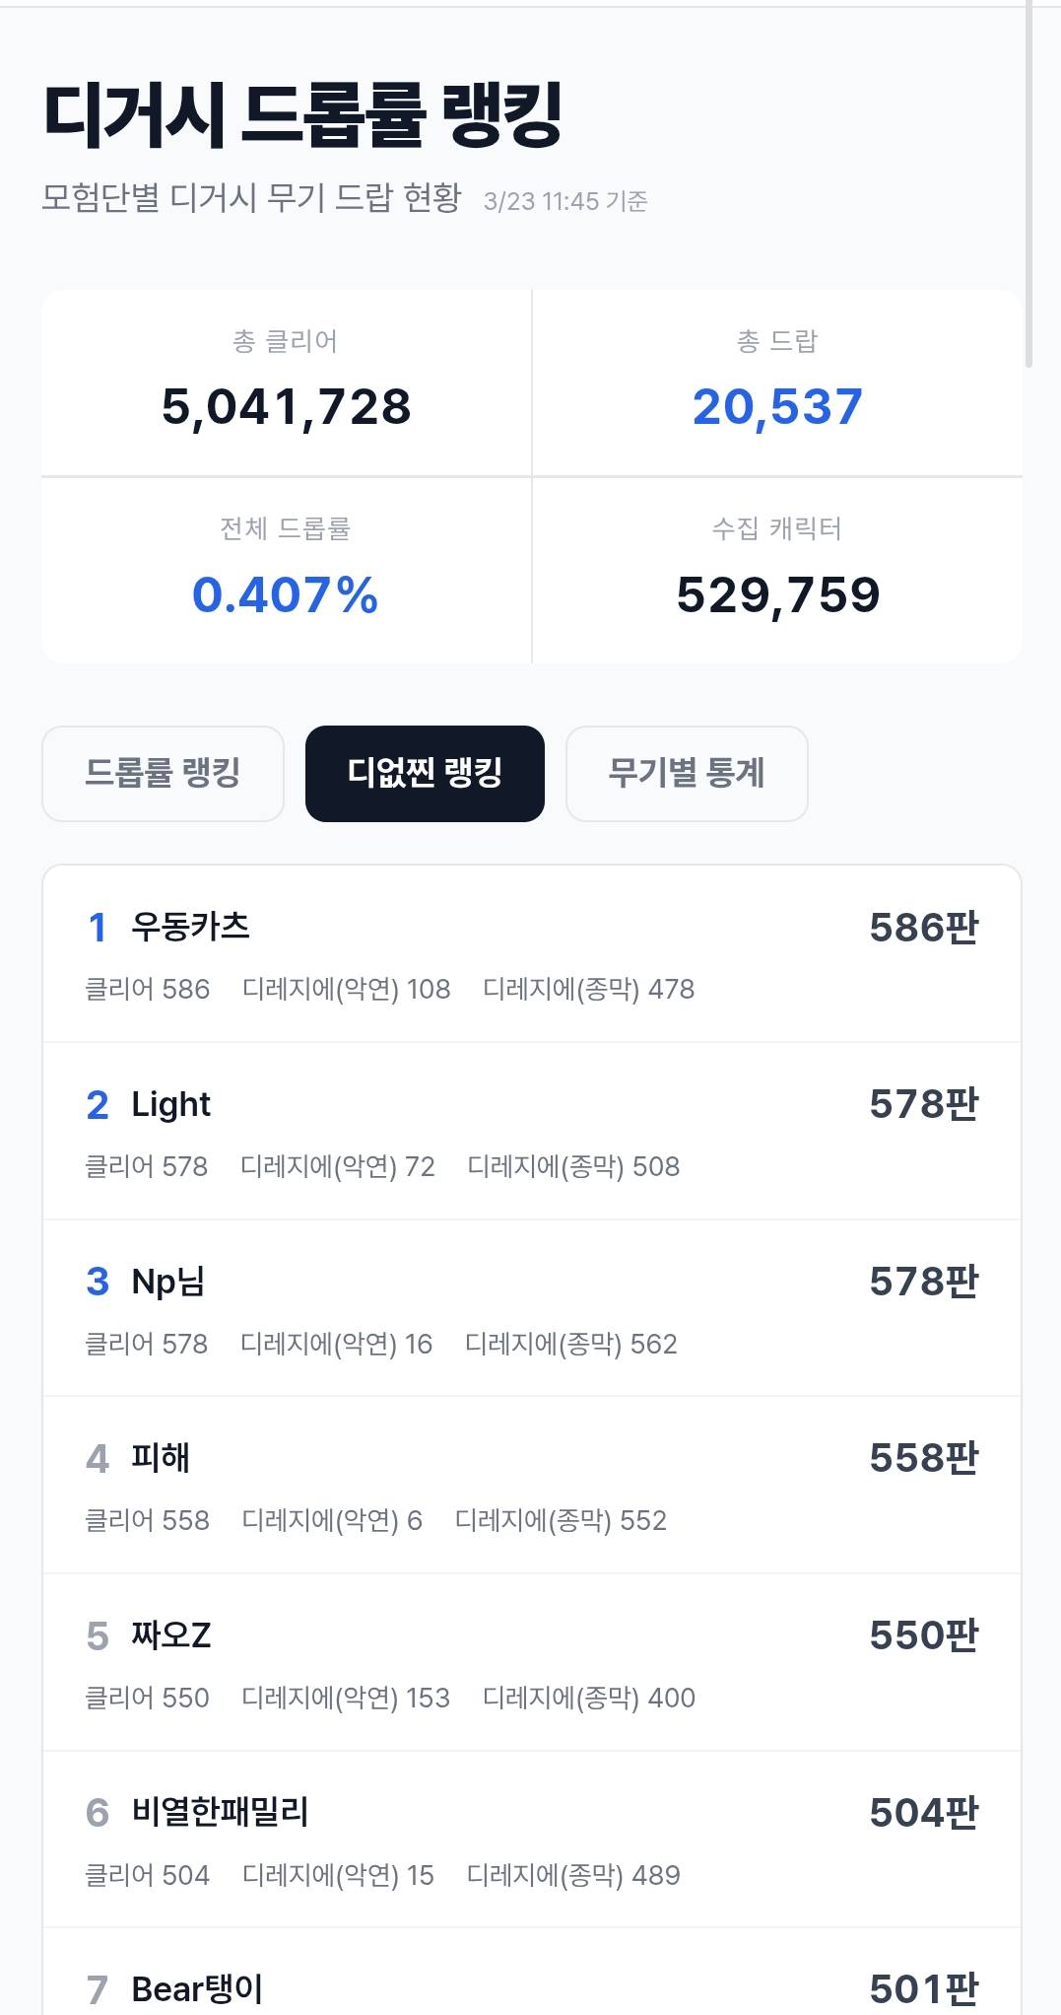Click the page's vertical scrollbar

pyautogui.click(x=1029, y=187)
